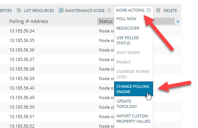Image resolution: width=198 pixels, height=128 pixels.
Task: Collapse the More Actions dropdown arrow
Action: pyautogui.click(x=148, y=10)
